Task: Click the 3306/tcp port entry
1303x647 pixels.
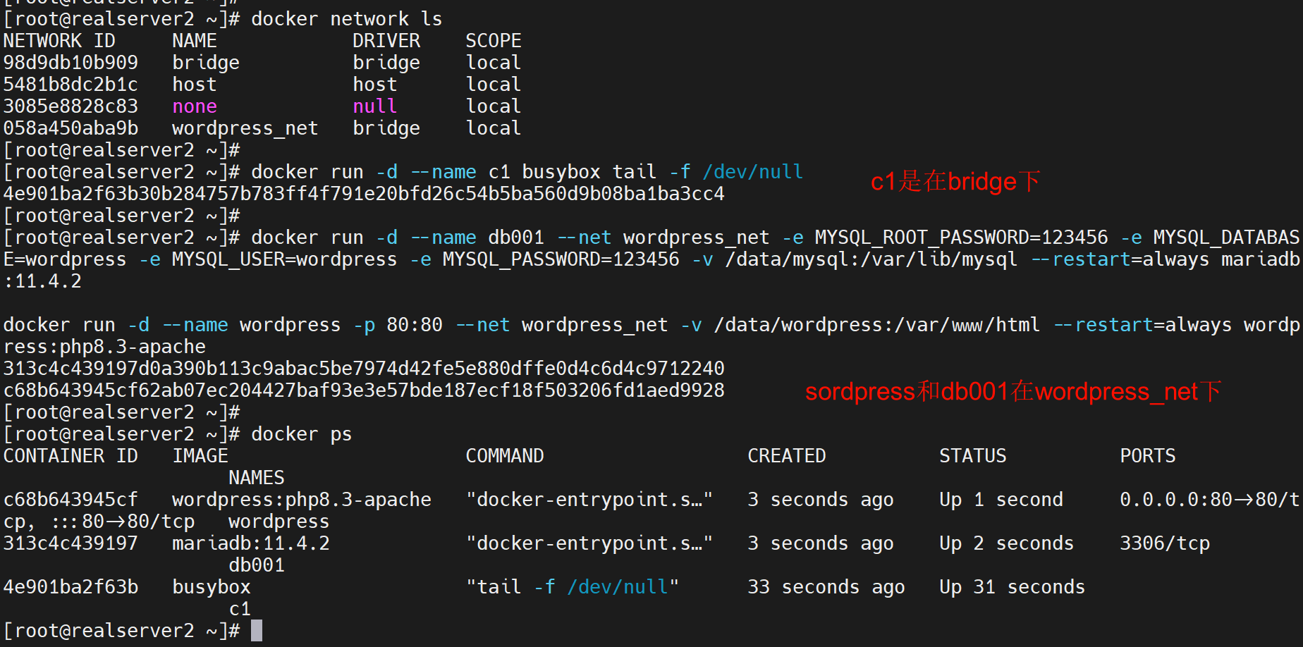Action: 1164,543
